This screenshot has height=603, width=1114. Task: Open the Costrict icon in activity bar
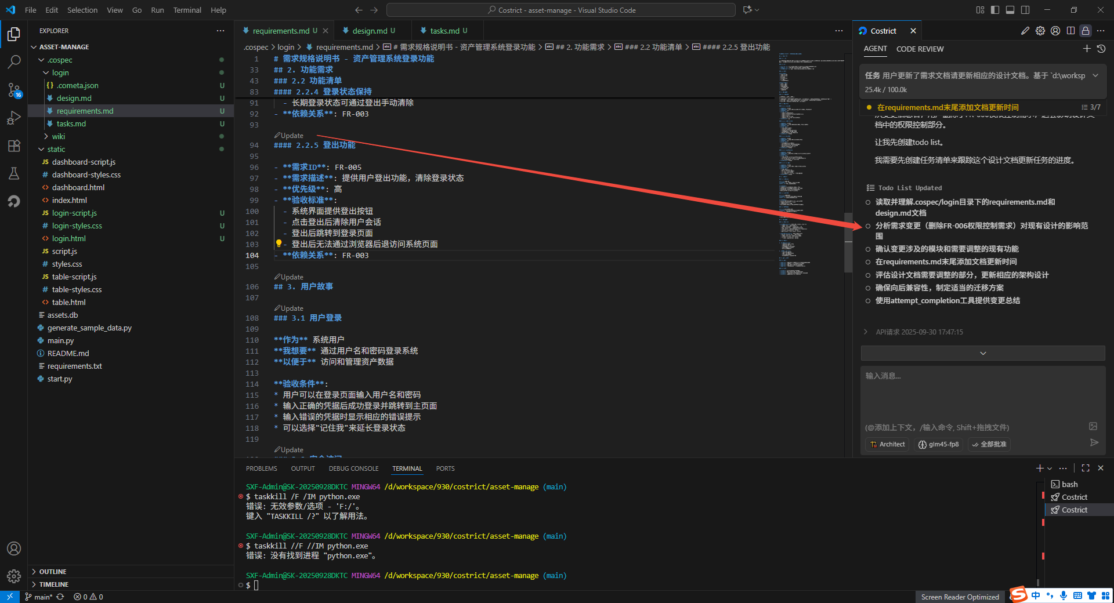(14, 201)
